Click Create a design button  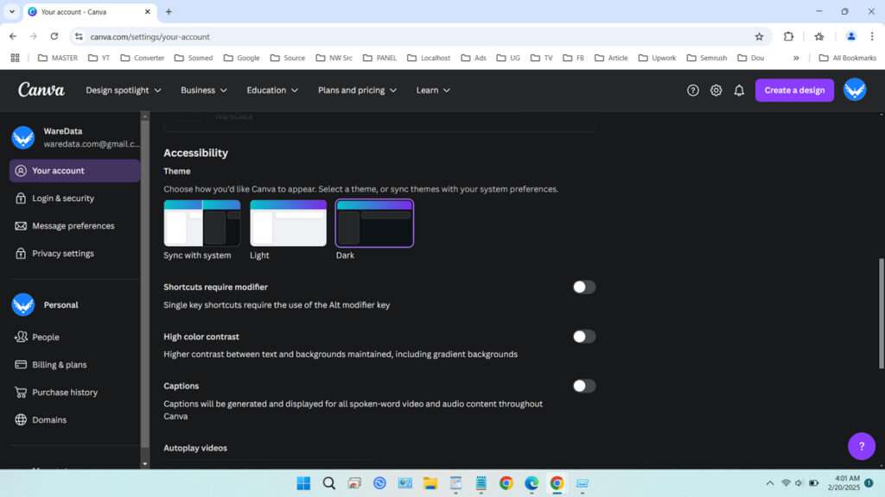point(794,90)
